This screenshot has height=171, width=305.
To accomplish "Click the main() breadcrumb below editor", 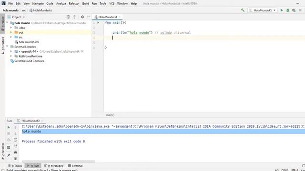I will pos(110,115).
